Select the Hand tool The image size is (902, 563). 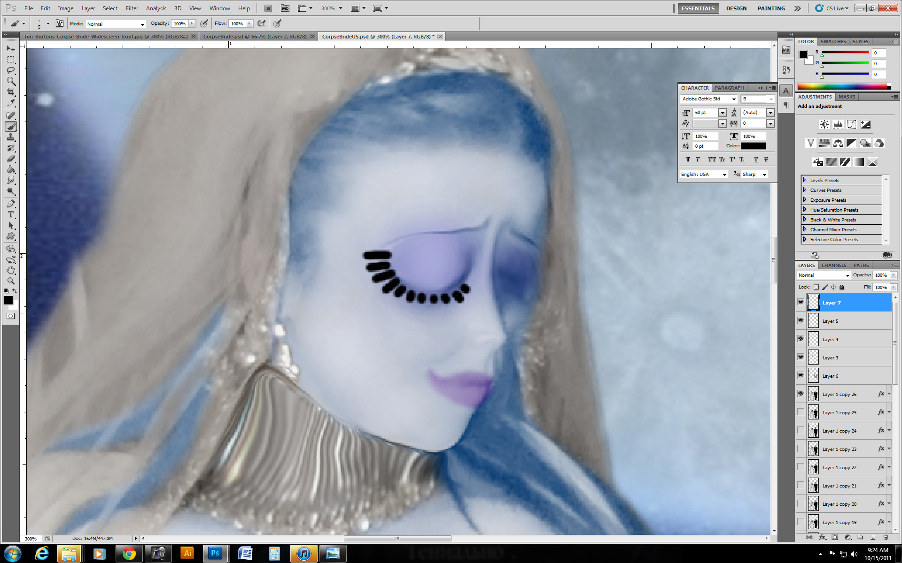pyautogui.click(x=11, y=270)
